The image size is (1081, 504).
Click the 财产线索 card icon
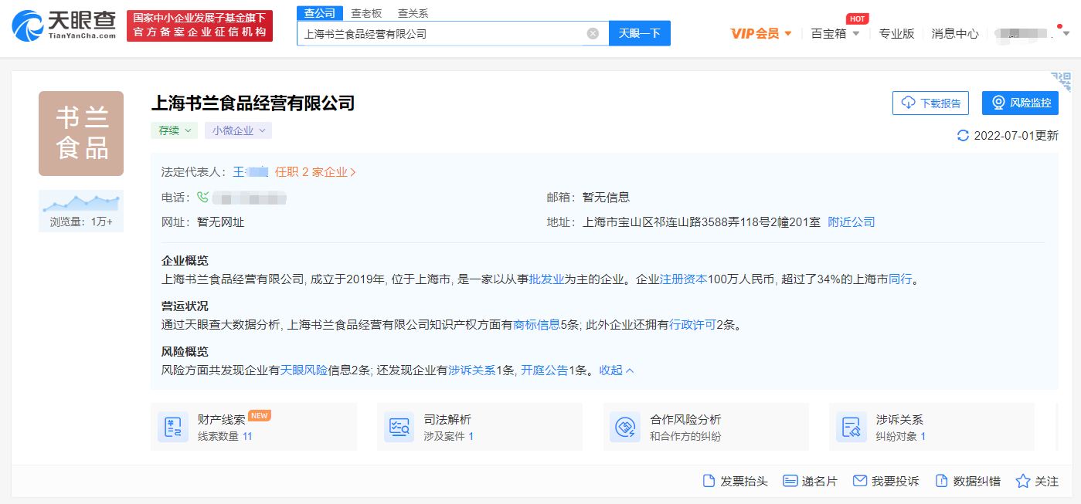tap(172, 427)
